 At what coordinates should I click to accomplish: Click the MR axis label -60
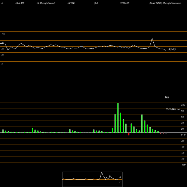[183, 153]
